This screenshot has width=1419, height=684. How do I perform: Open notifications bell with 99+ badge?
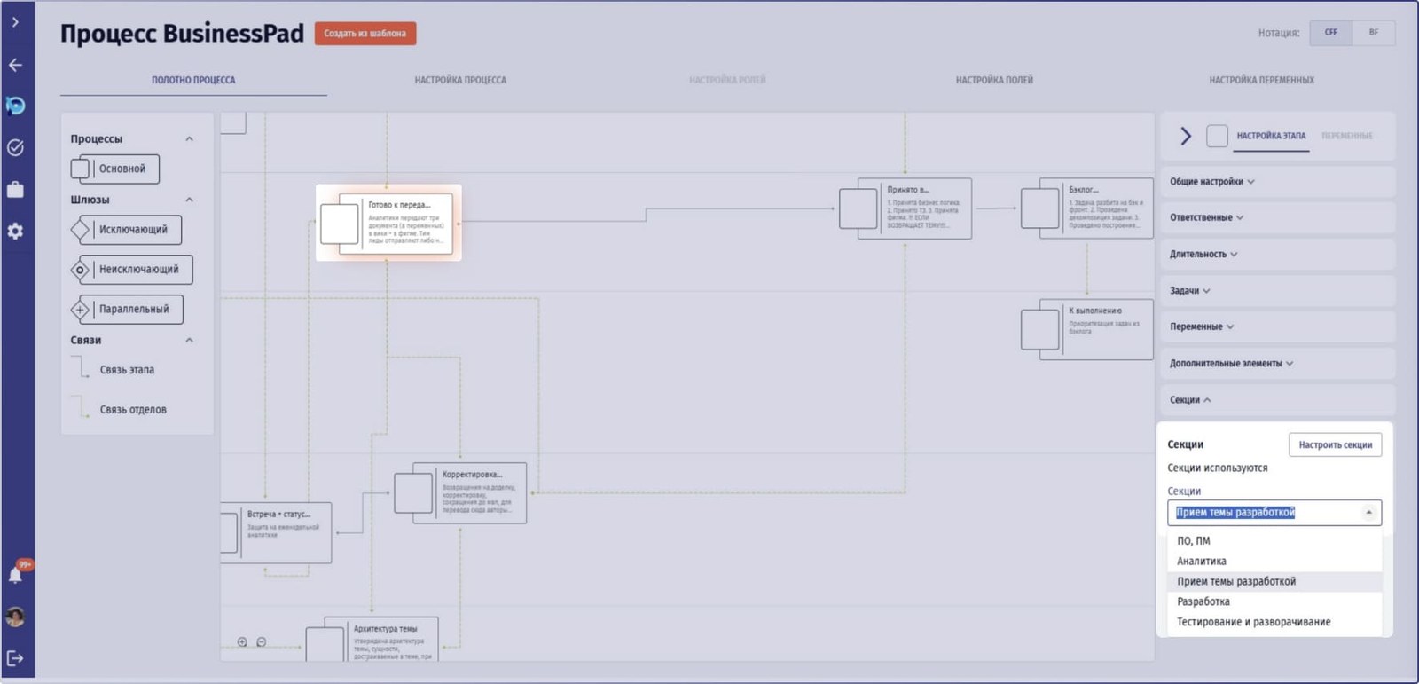pos(16,574)
